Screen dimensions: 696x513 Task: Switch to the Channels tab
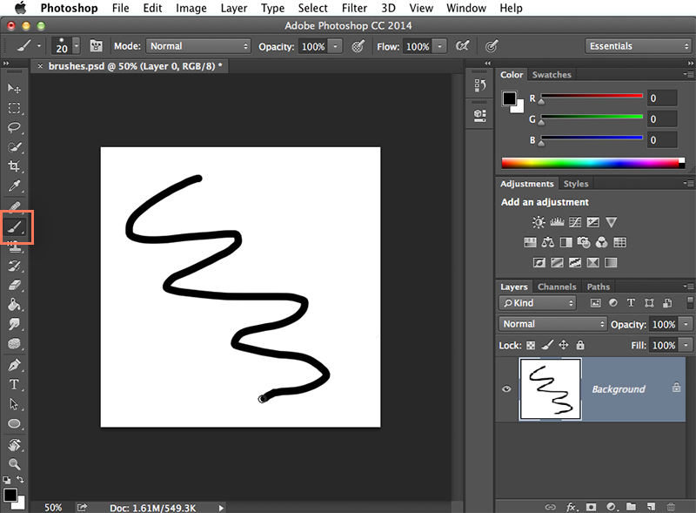click(x=557, y=287)
